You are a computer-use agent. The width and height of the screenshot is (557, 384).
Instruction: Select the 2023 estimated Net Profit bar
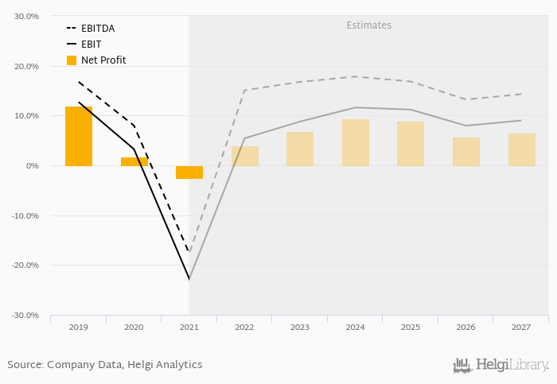coord(300,149)
